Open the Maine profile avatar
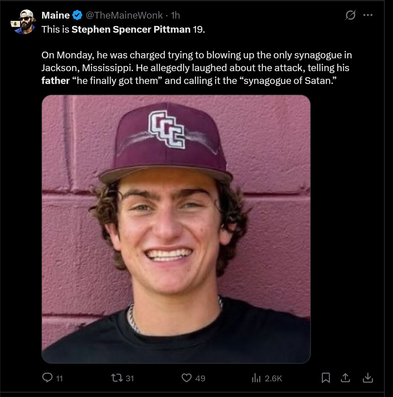This screenshot has height=397, width=393. click(22, 22)
